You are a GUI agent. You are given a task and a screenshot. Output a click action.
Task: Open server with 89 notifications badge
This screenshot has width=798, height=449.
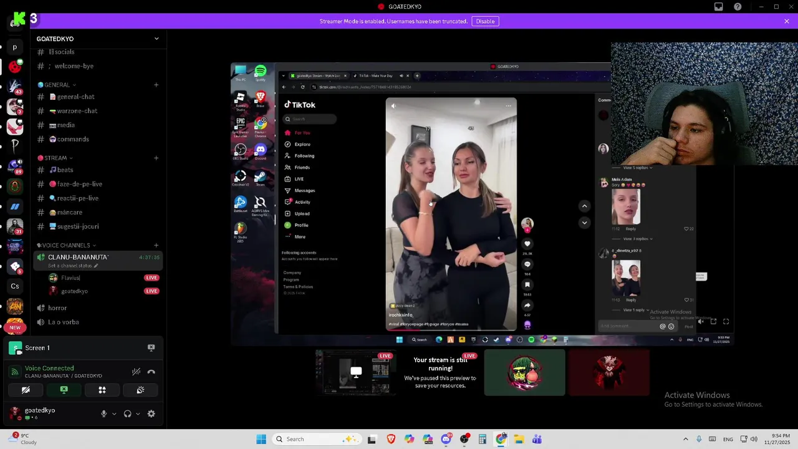pyautogui.click(x=15, y=166)
